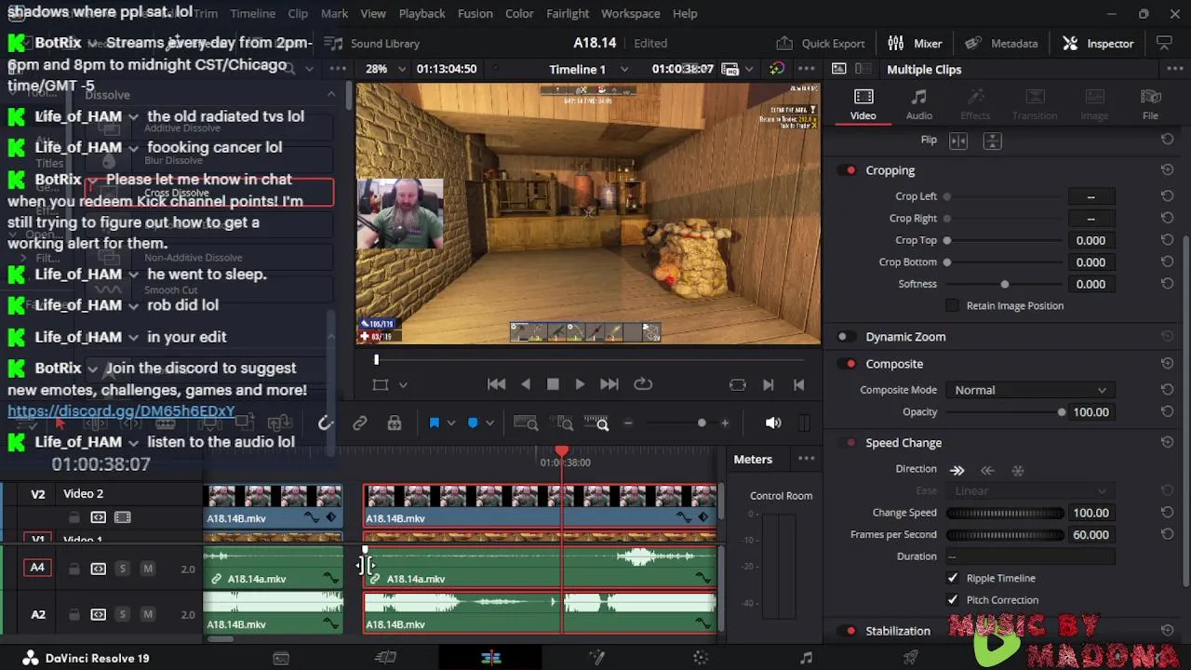Go to previous edit point

click(798, 384)
